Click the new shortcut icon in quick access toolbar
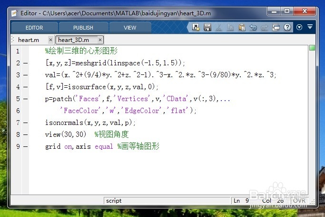The height and width of the screenshot is (217, 325). coord(196,27)
